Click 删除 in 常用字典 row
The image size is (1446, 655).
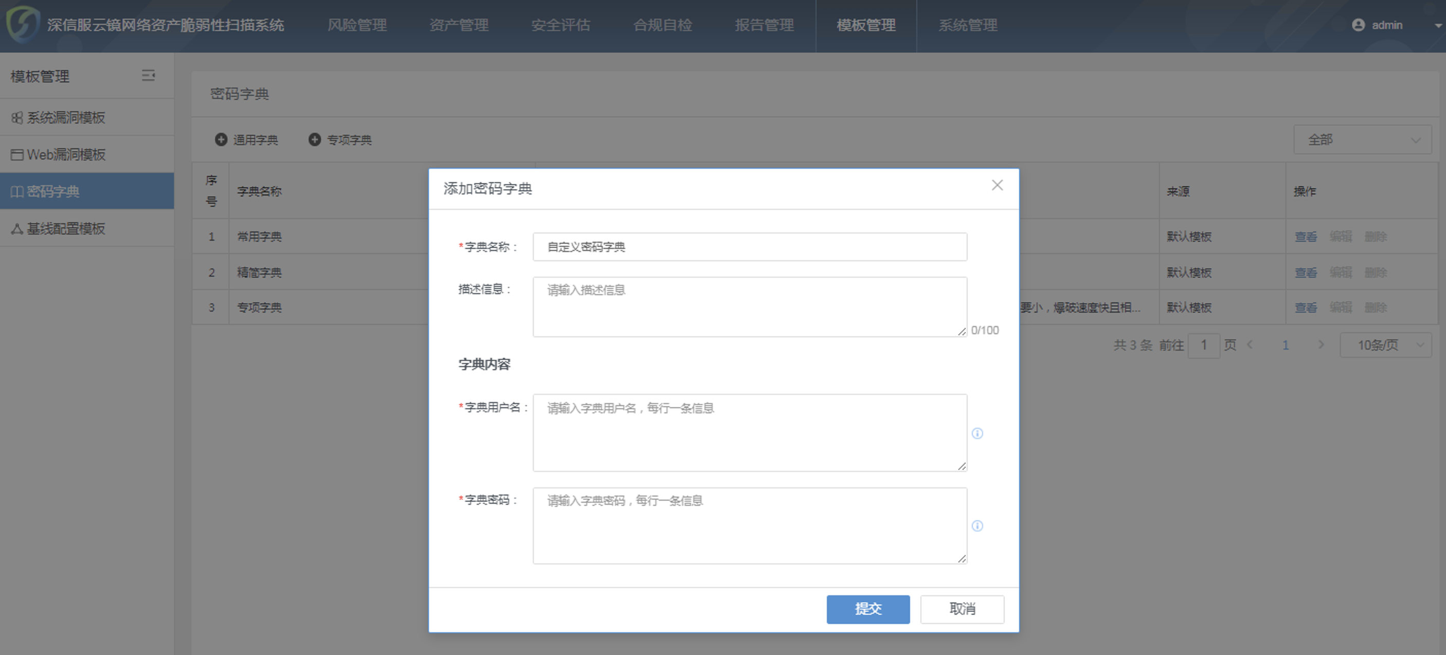click(x=1375, y=236)
